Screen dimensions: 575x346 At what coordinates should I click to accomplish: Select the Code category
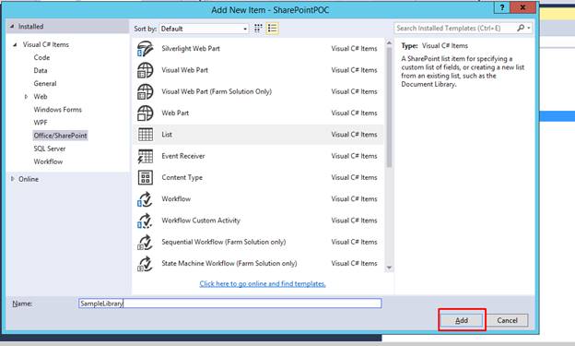coord(41,57)
